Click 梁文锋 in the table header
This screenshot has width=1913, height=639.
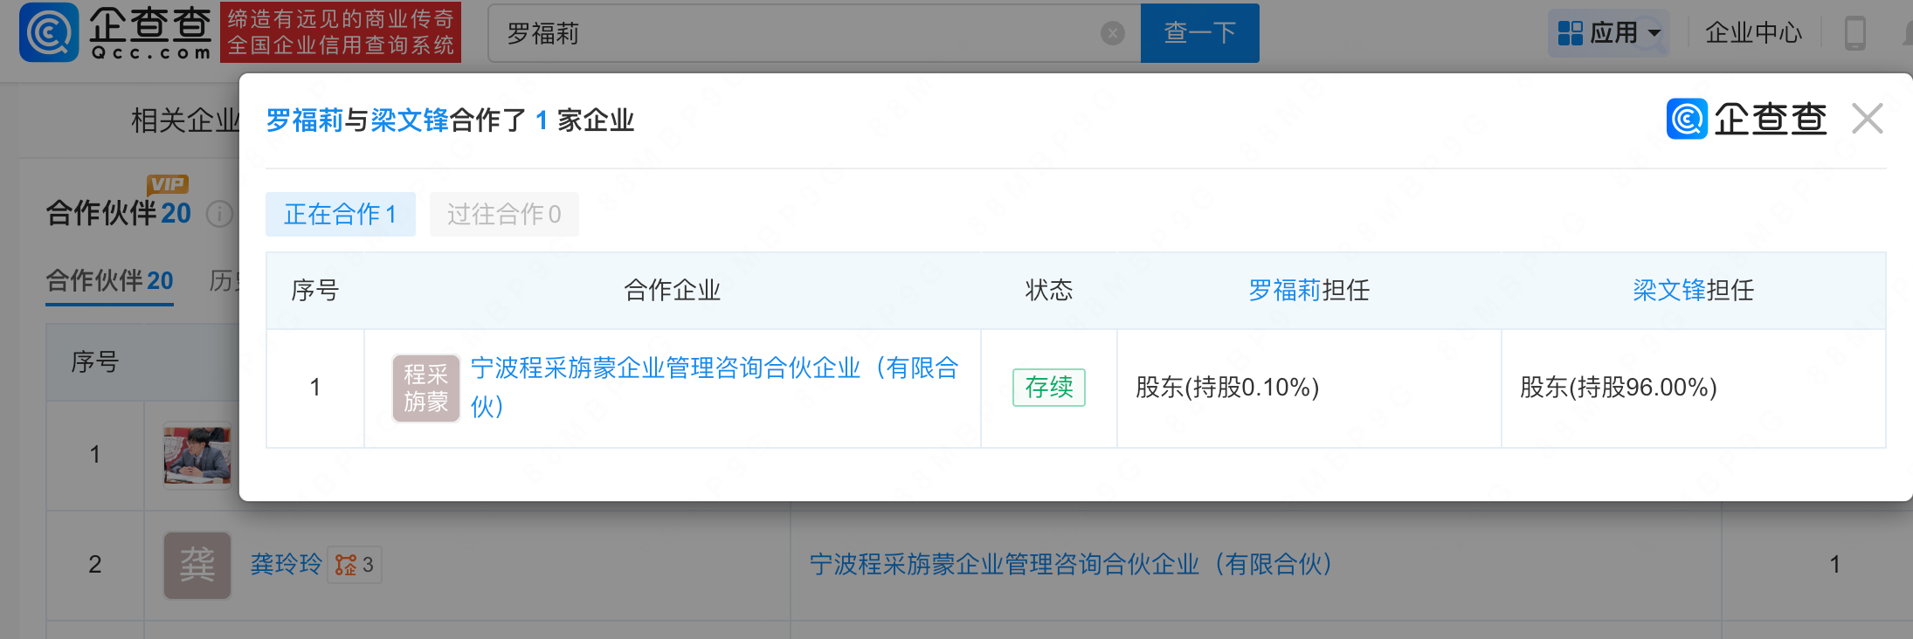pyautogui.click(x=1668, y=290)
